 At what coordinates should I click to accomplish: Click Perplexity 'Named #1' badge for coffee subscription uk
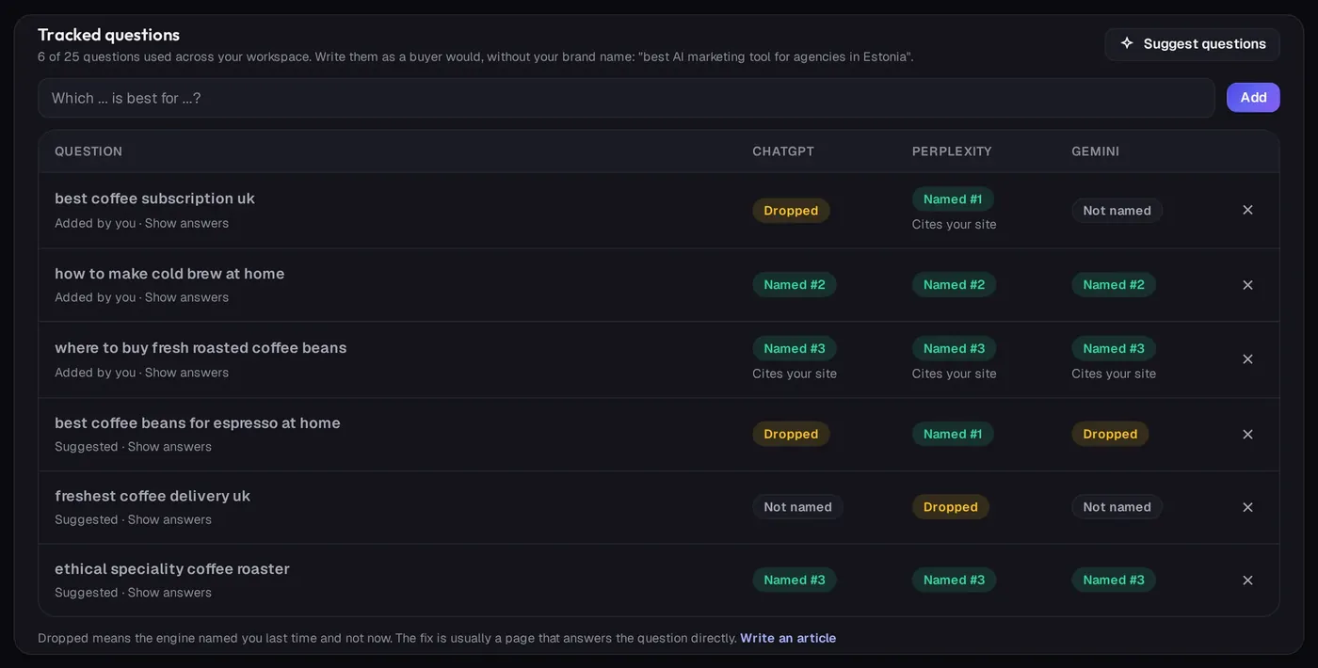(953, 199)
